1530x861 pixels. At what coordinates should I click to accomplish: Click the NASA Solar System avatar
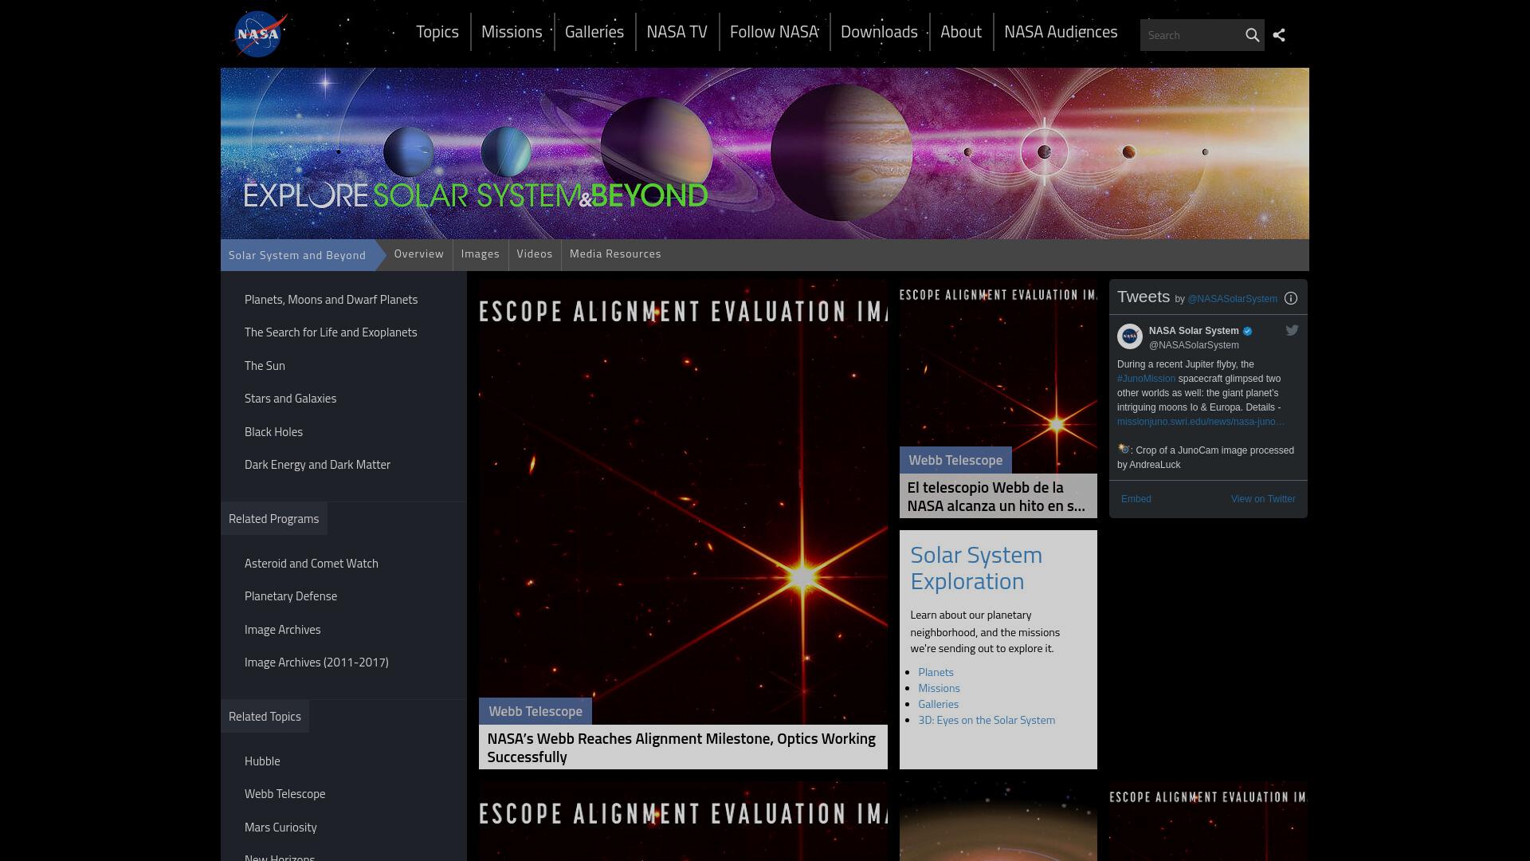(1130, 336)
